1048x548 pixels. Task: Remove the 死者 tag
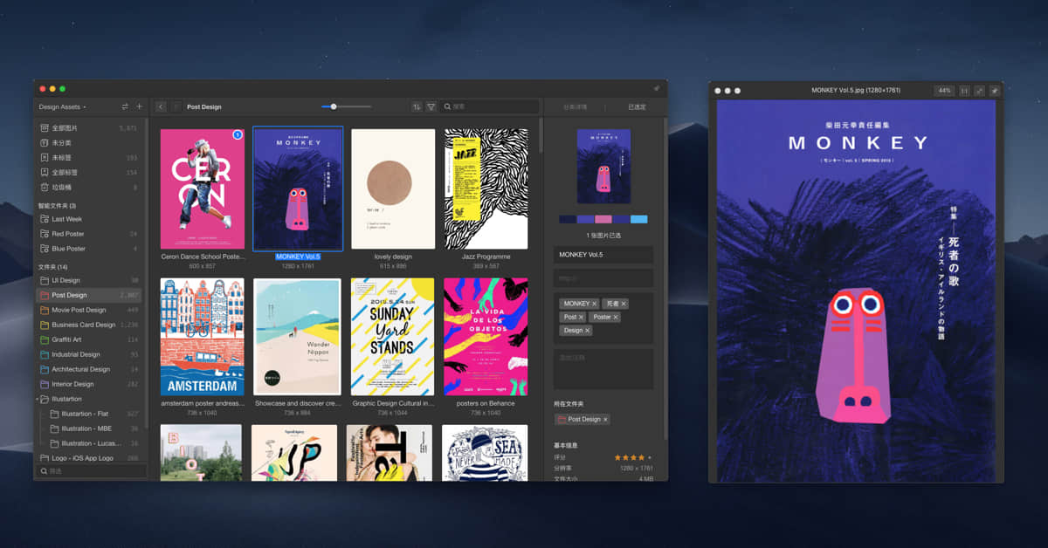(624, 304)
